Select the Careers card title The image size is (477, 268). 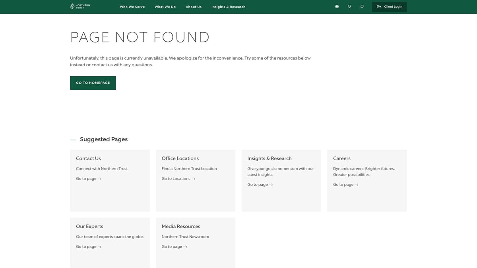pyautogui.click(x=342, y=158)
